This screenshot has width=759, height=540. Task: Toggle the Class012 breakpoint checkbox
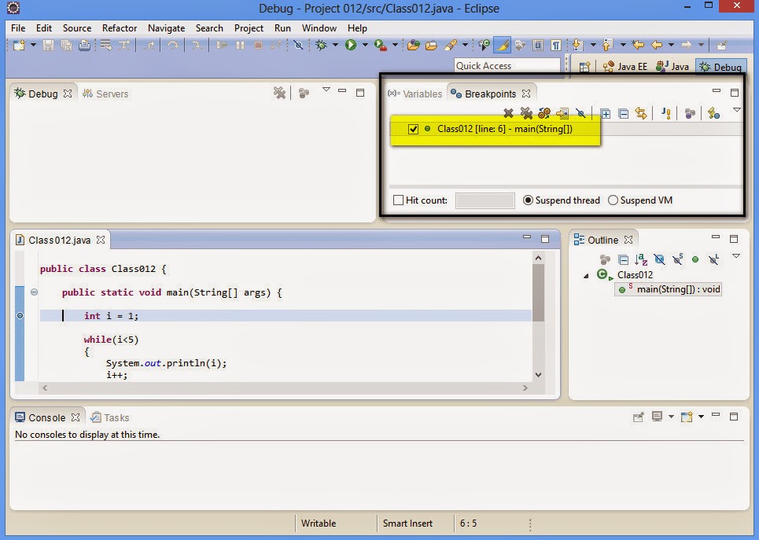[411, 129]
